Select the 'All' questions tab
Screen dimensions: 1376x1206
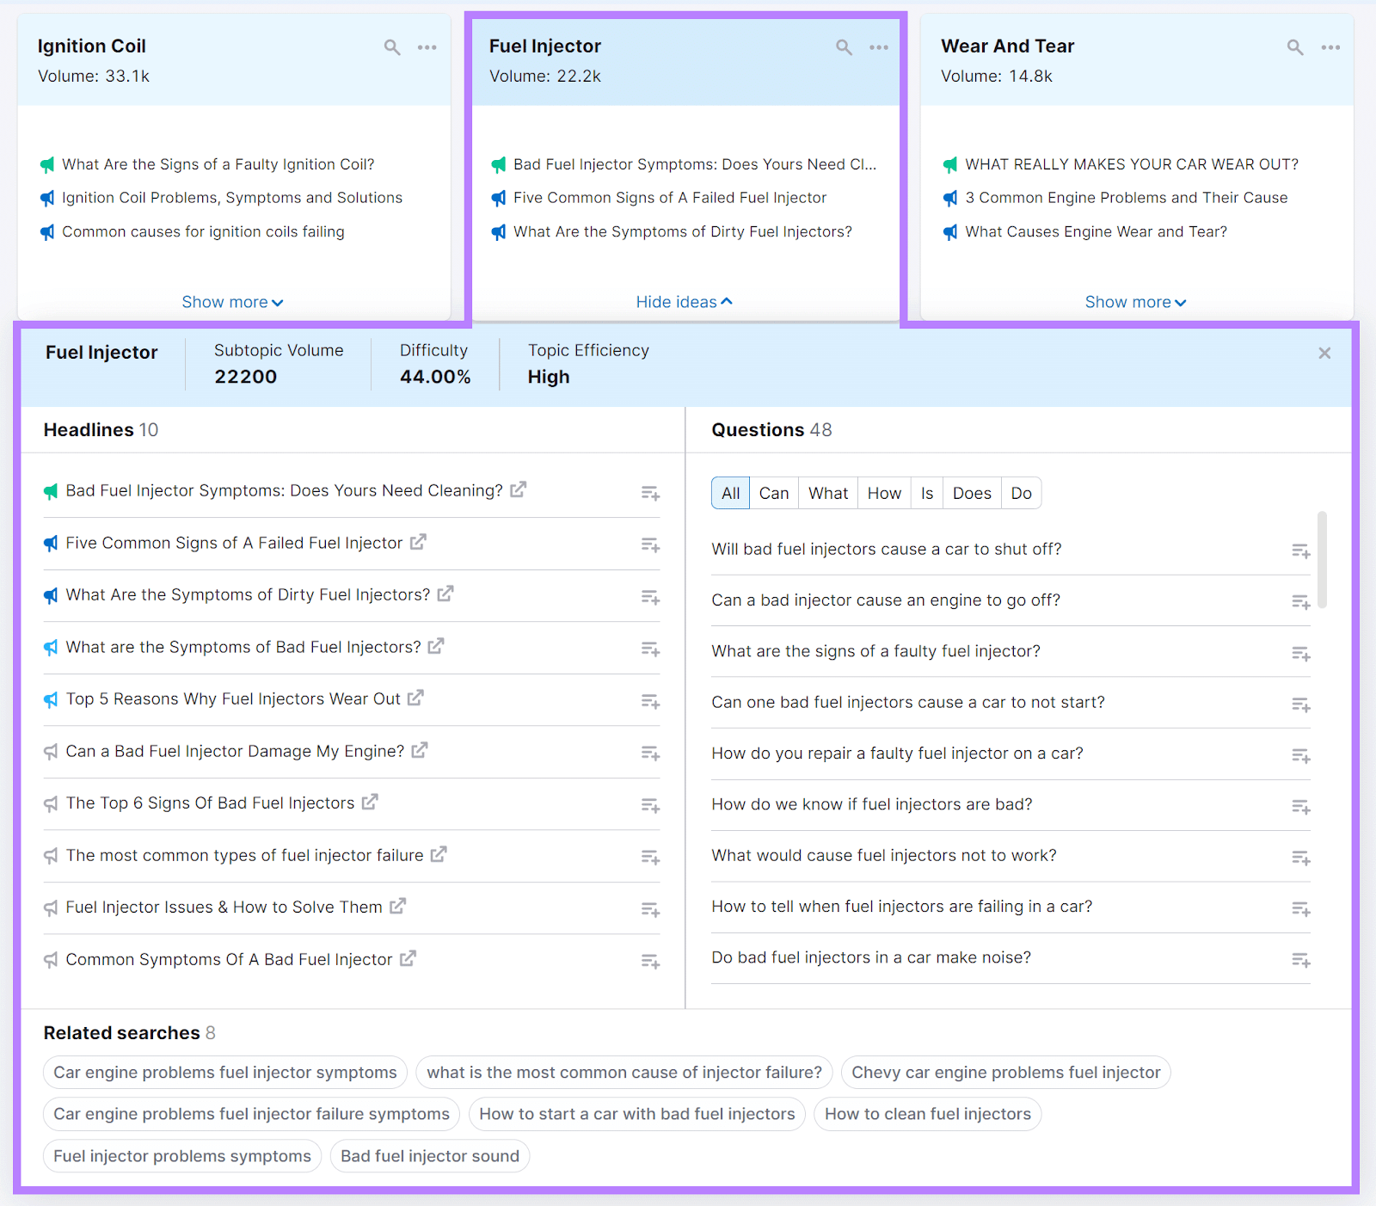click(730, 494)
